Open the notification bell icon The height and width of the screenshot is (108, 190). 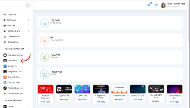[x=149, y=5]
